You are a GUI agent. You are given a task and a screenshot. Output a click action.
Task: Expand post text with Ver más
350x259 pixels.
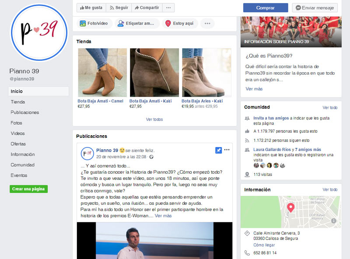(163, 216)
